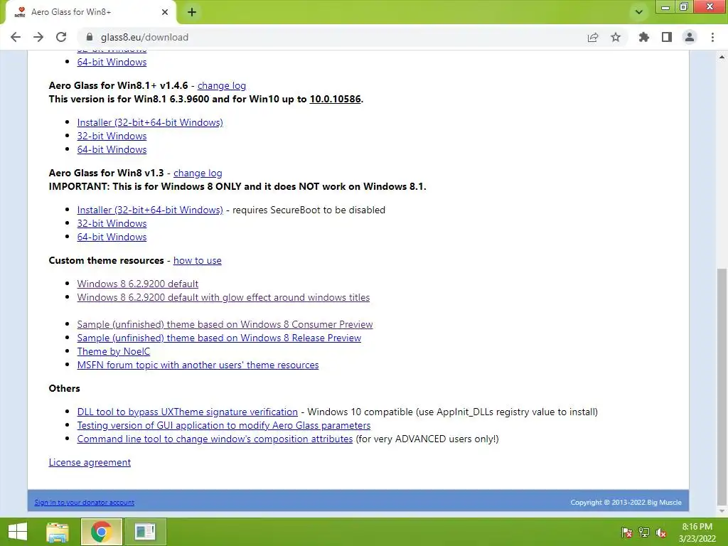Open the muted volume tray icon
The width and height of the screenshot is (728, 546).
661,532
